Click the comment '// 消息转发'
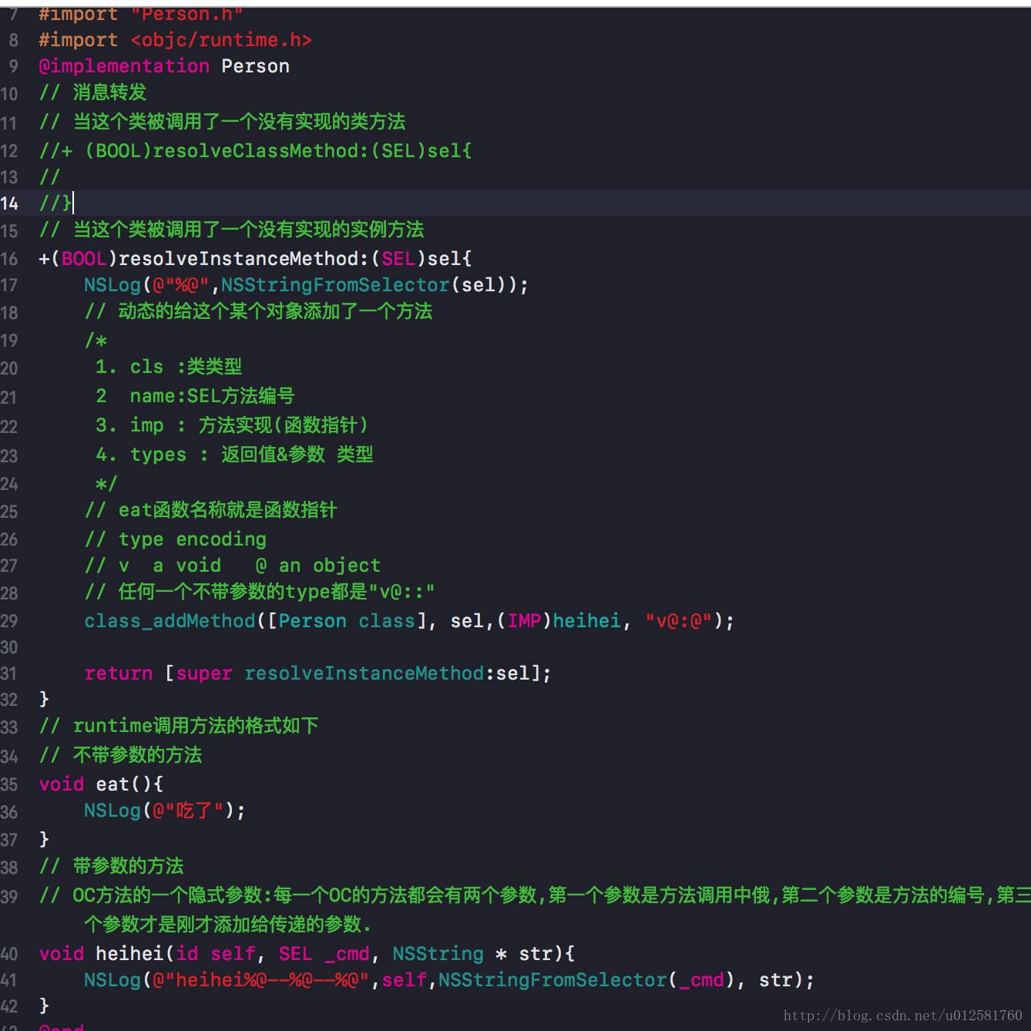The height and width of the screenshot is (1031, 1031). [92, 92]
